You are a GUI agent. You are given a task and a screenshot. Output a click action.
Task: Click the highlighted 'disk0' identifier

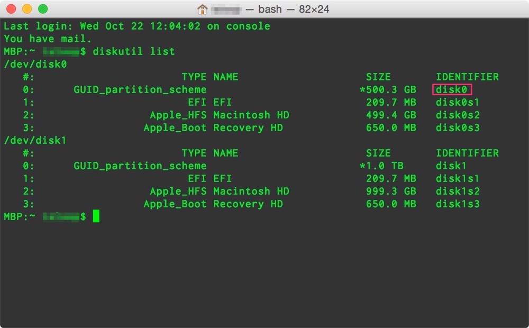[x=452, y=89]
